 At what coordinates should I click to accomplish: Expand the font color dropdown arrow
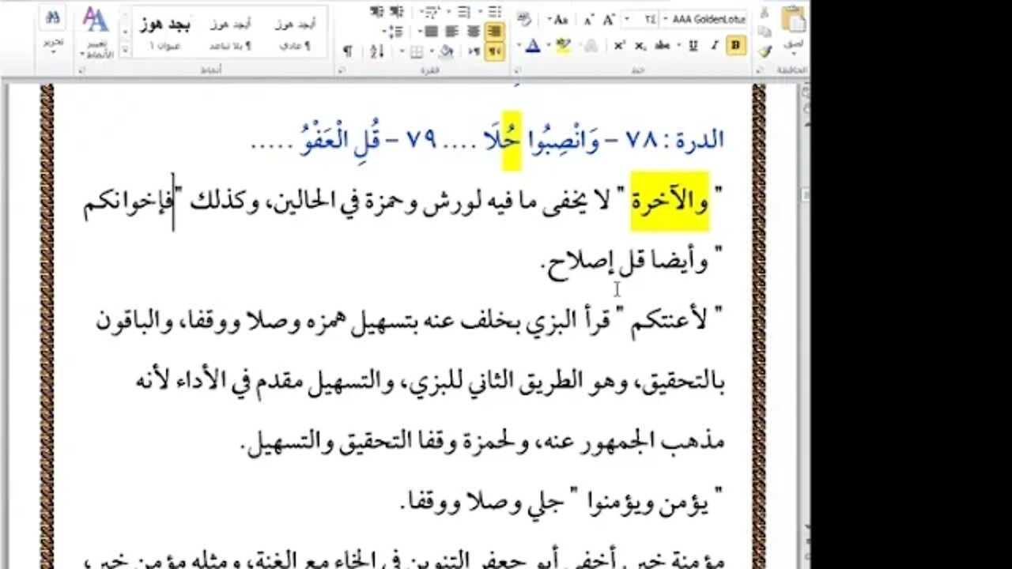click(519, 45)
